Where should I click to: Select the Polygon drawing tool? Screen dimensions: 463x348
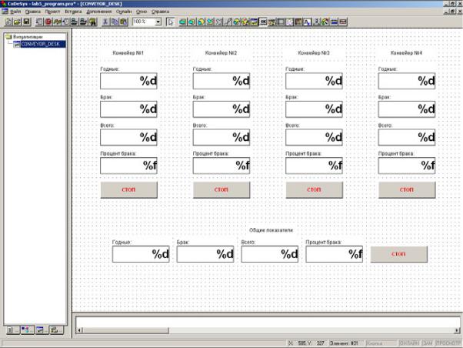point(210,22)
